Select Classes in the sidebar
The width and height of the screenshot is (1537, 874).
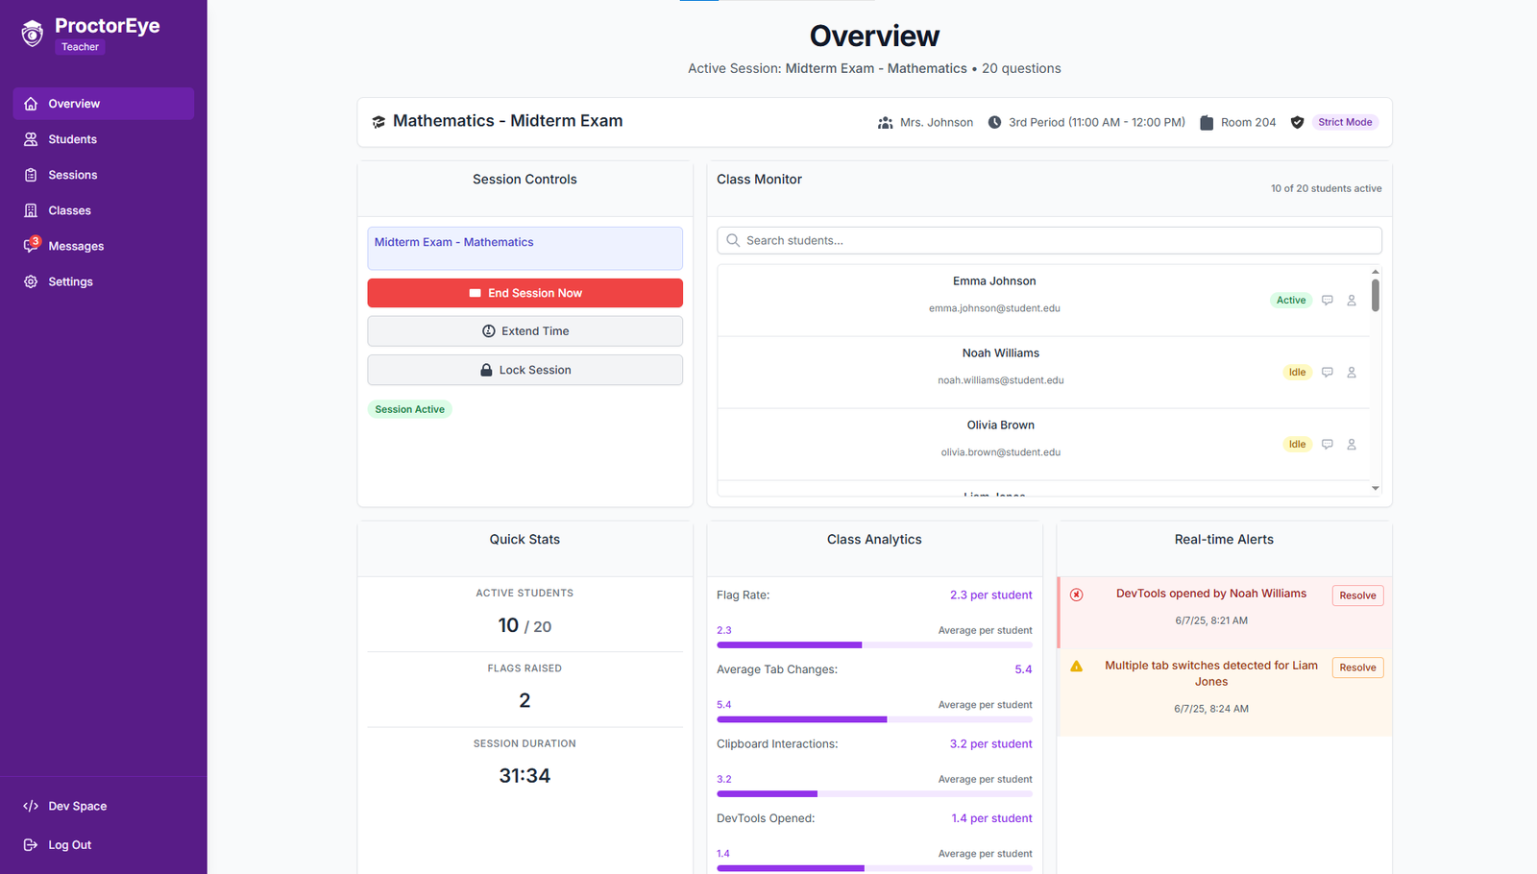point(68,209)
